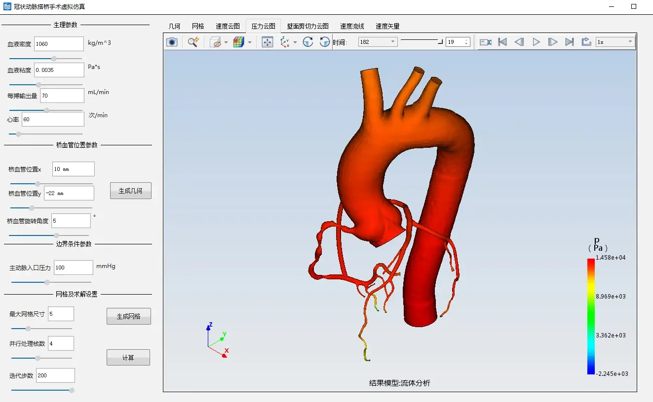The image size is (653, 402).
Task: Click the 最大网格尺寸 field
Action: click(x=61, y=314)
